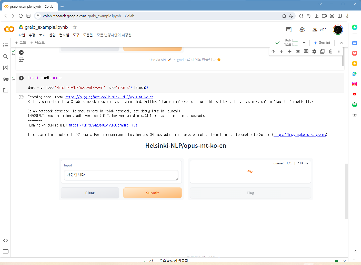Image resolution: width=361 pixels, height=265 pixels.
Task: Open the terminal panel icon at bottom-left
Action: pyautogui.click(x=6, y=251)
